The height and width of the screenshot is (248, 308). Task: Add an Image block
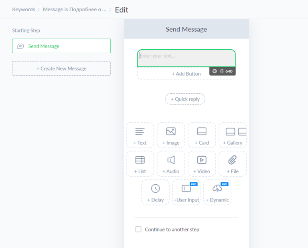tap(171, 135)
